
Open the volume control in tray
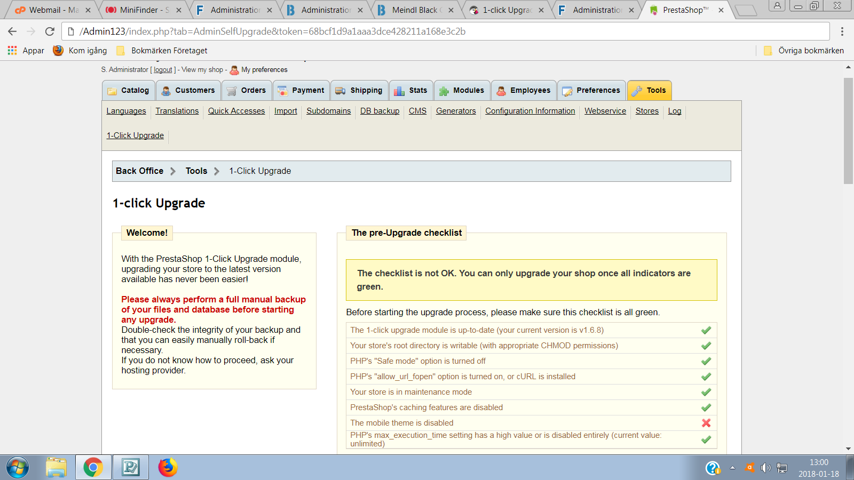pyautogui.click(x=766, y=468)
